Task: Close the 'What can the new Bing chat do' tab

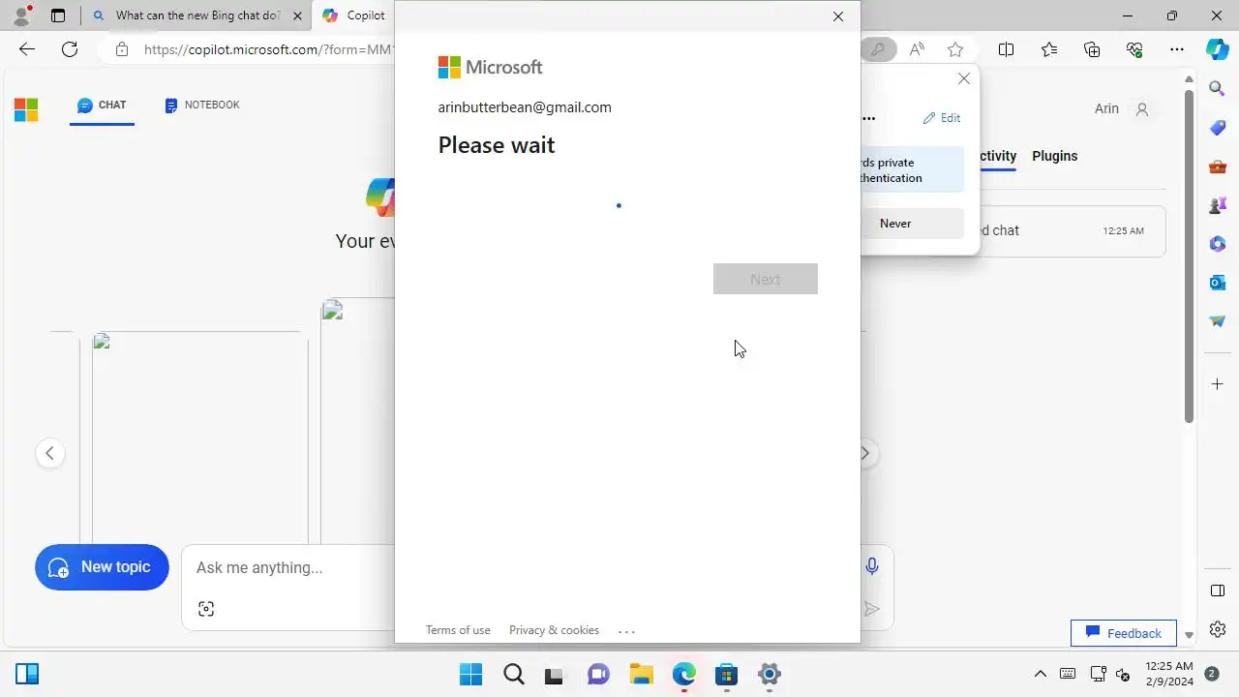Action: click(x=297, y=15)
